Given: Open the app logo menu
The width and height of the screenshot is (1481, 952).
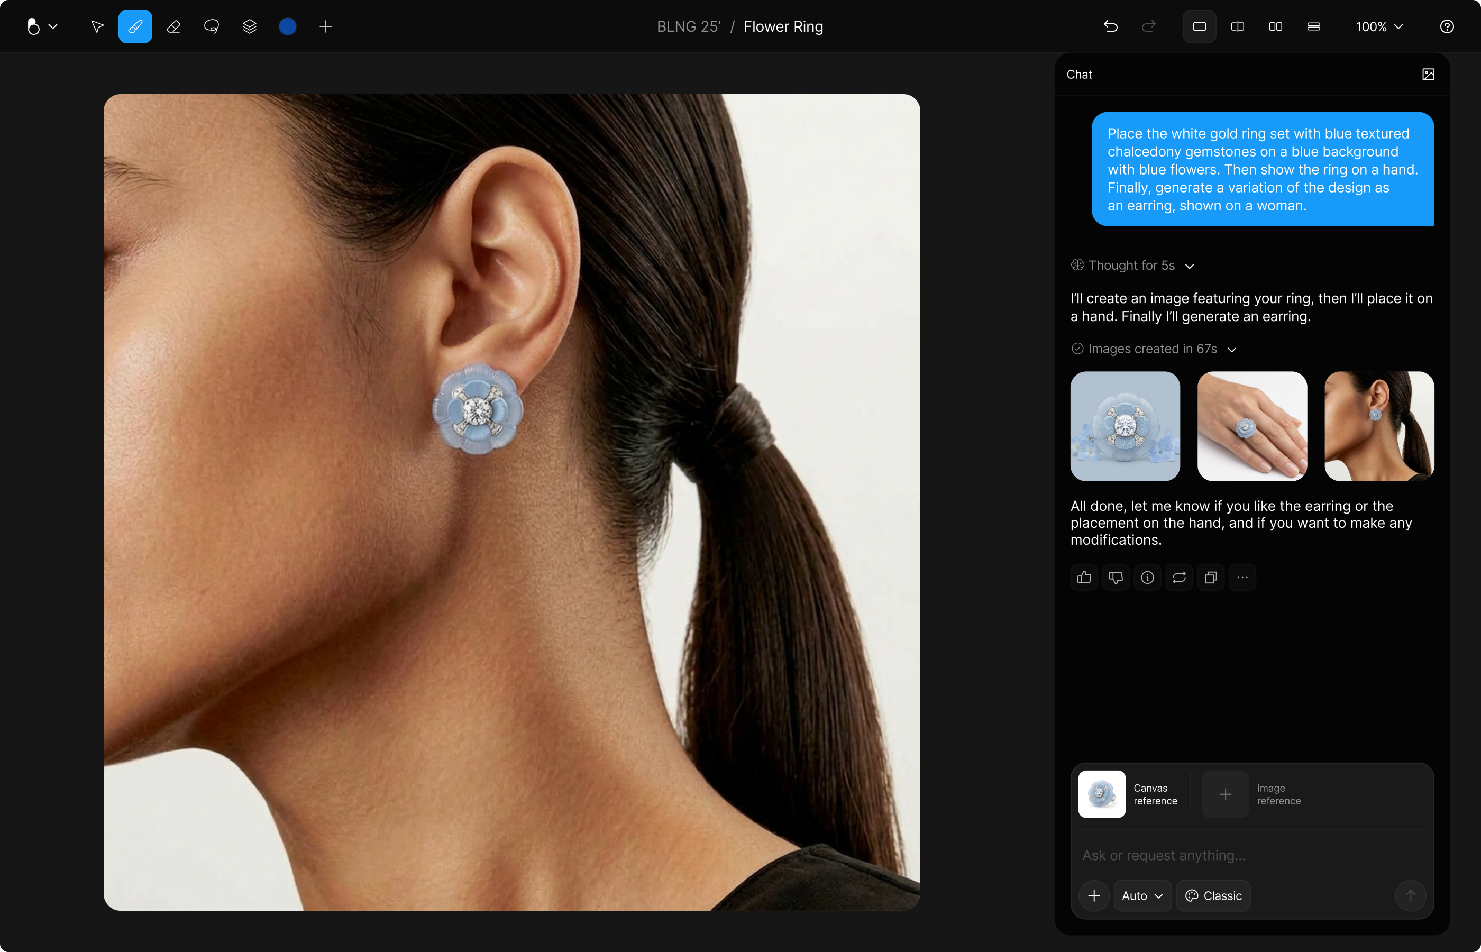Looking at the screenshot, I should coord(42,26).
